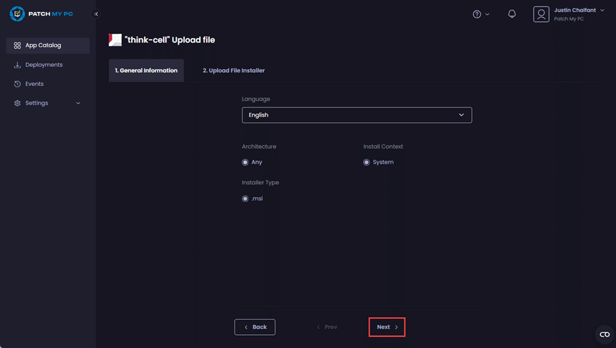
Task: Switch to the Upload File Installer tab
Action: coord(233,70)
